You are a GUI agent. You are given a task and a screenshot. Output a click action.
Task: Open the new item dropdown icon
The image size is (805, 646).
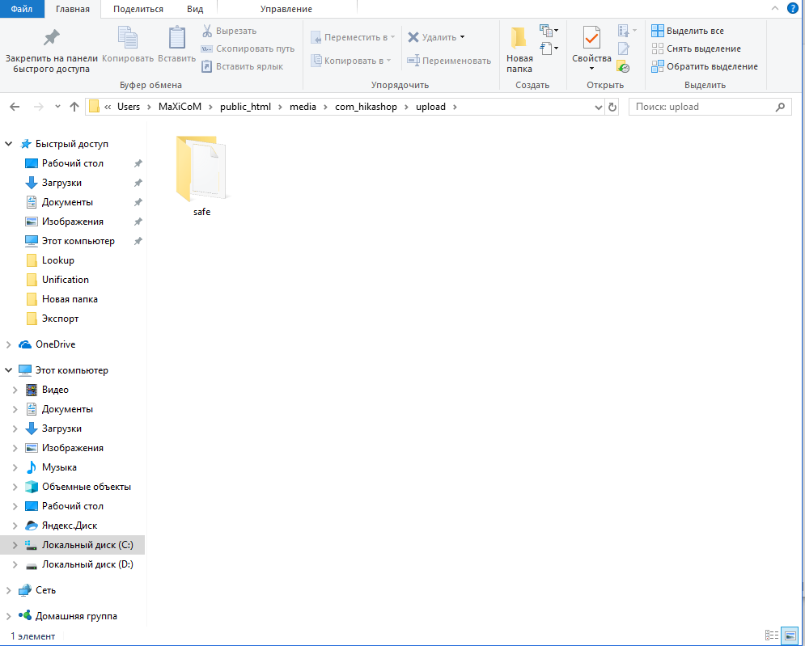(549, 31)
